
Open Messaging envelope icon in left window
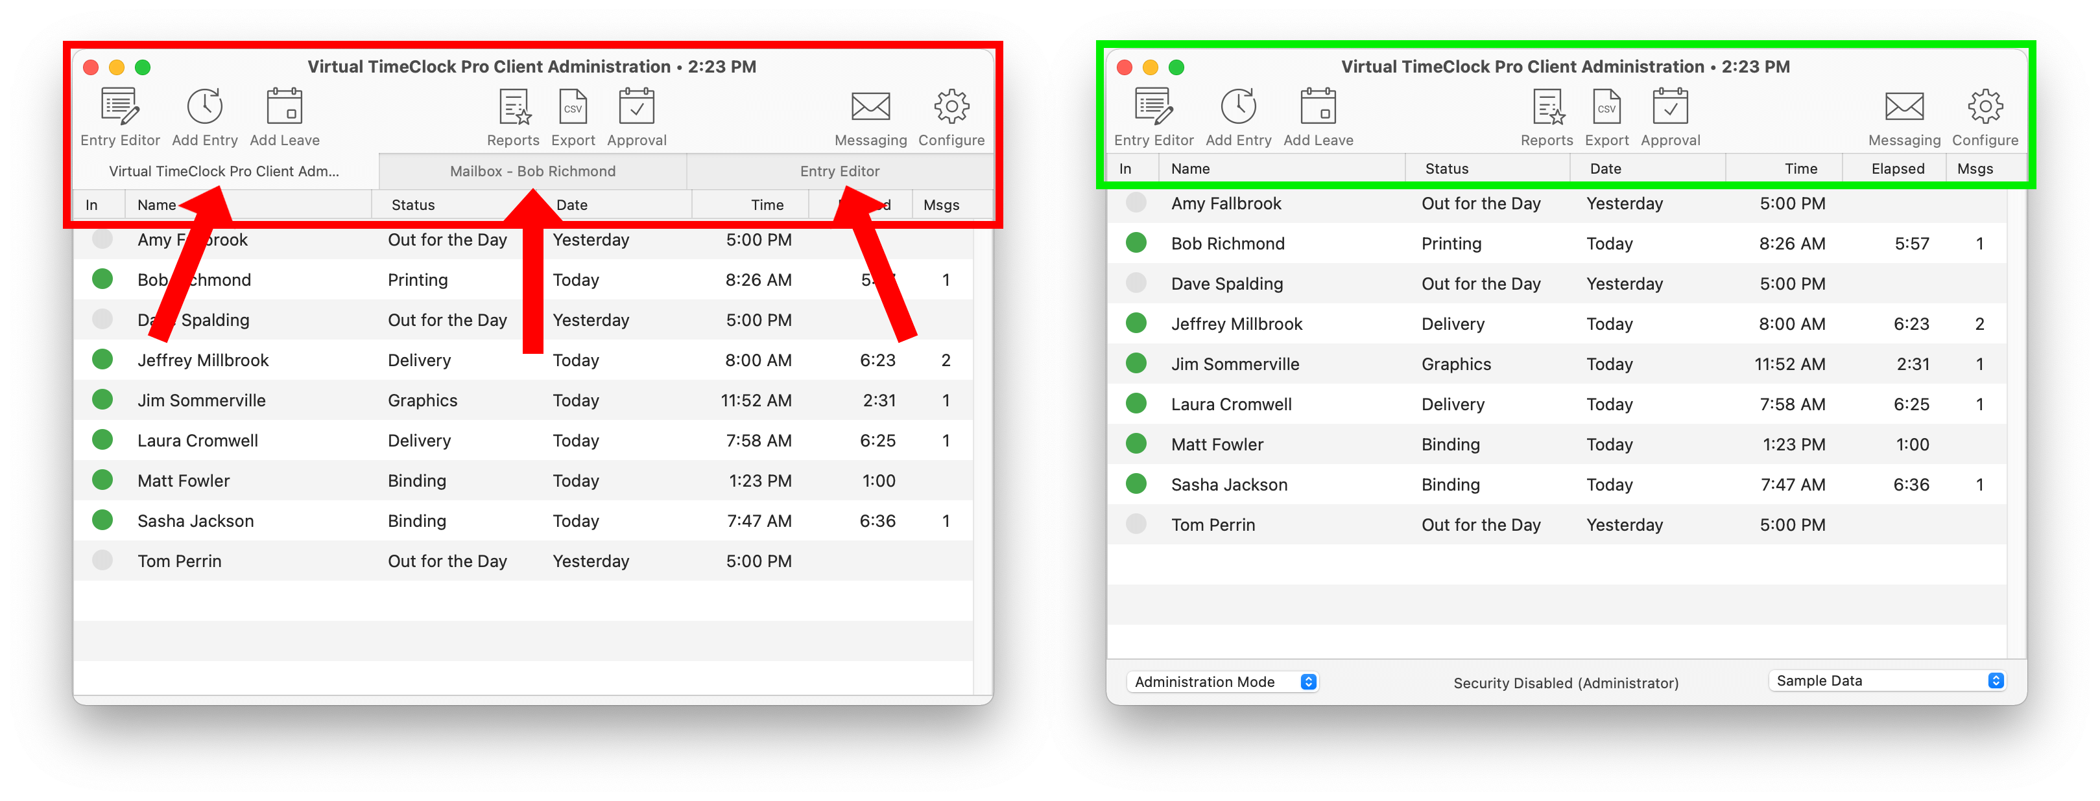point(870,107)
